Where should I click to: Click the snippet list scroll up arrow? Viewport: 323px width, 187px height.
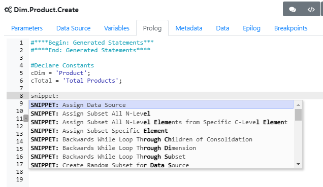[298, 105]
